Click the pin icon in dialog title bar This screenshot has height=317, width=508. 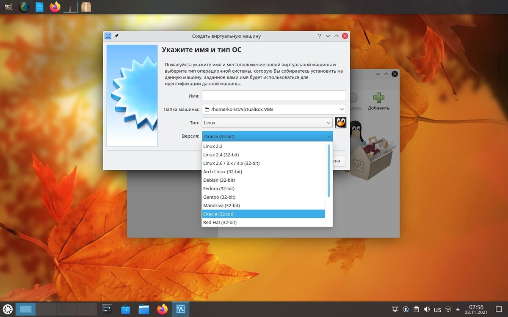(x=117, y=36)
